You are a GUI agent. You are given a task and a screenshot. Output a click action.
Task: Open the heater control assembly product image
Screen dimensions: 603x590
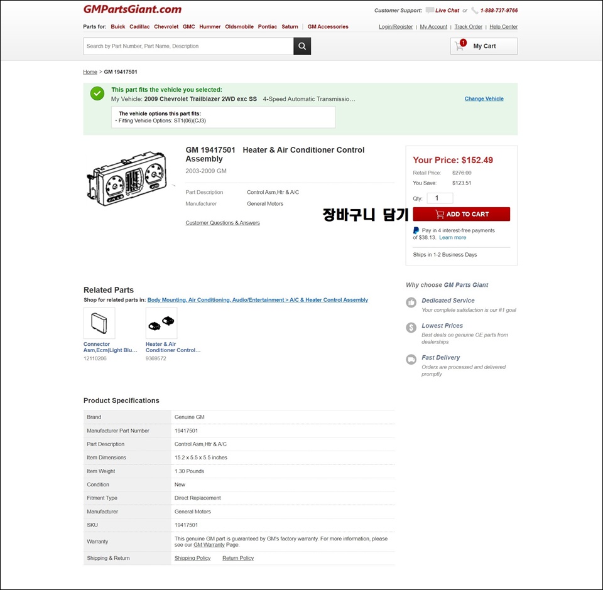[128, 178]
